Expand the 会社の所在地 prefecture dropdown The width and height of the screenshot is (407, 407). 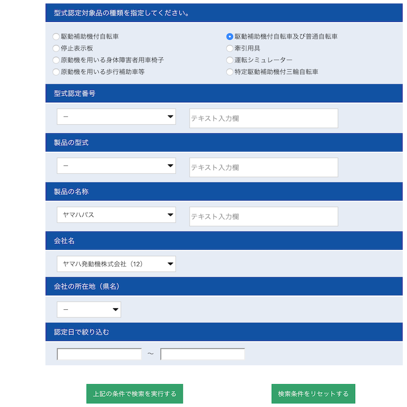89,309
